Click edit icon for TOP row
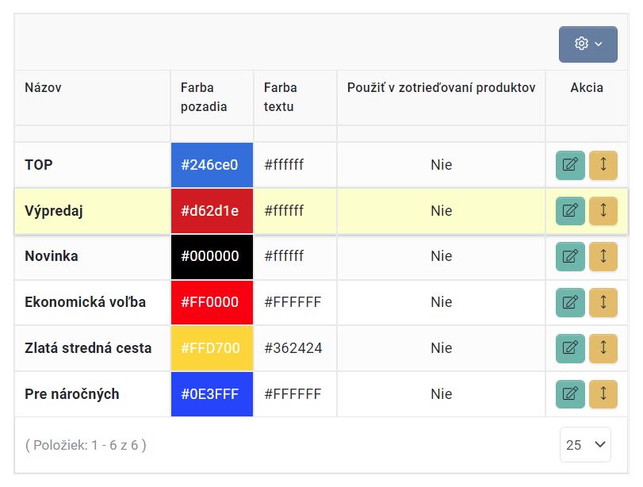Viewport: 643px width, 487px height. 570,165
